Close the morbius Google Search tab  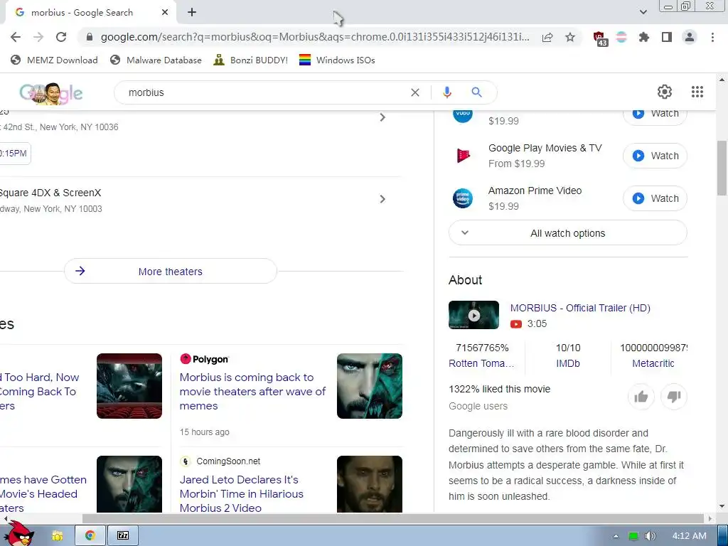pyautogui.click(x=165, y=13)
